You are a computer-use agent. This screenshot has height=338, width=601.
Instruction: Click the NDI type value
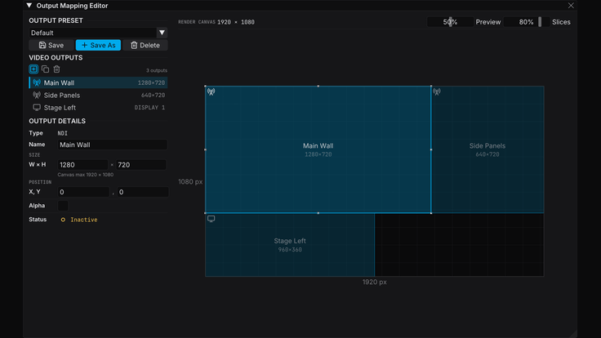[x=63, y=133]
